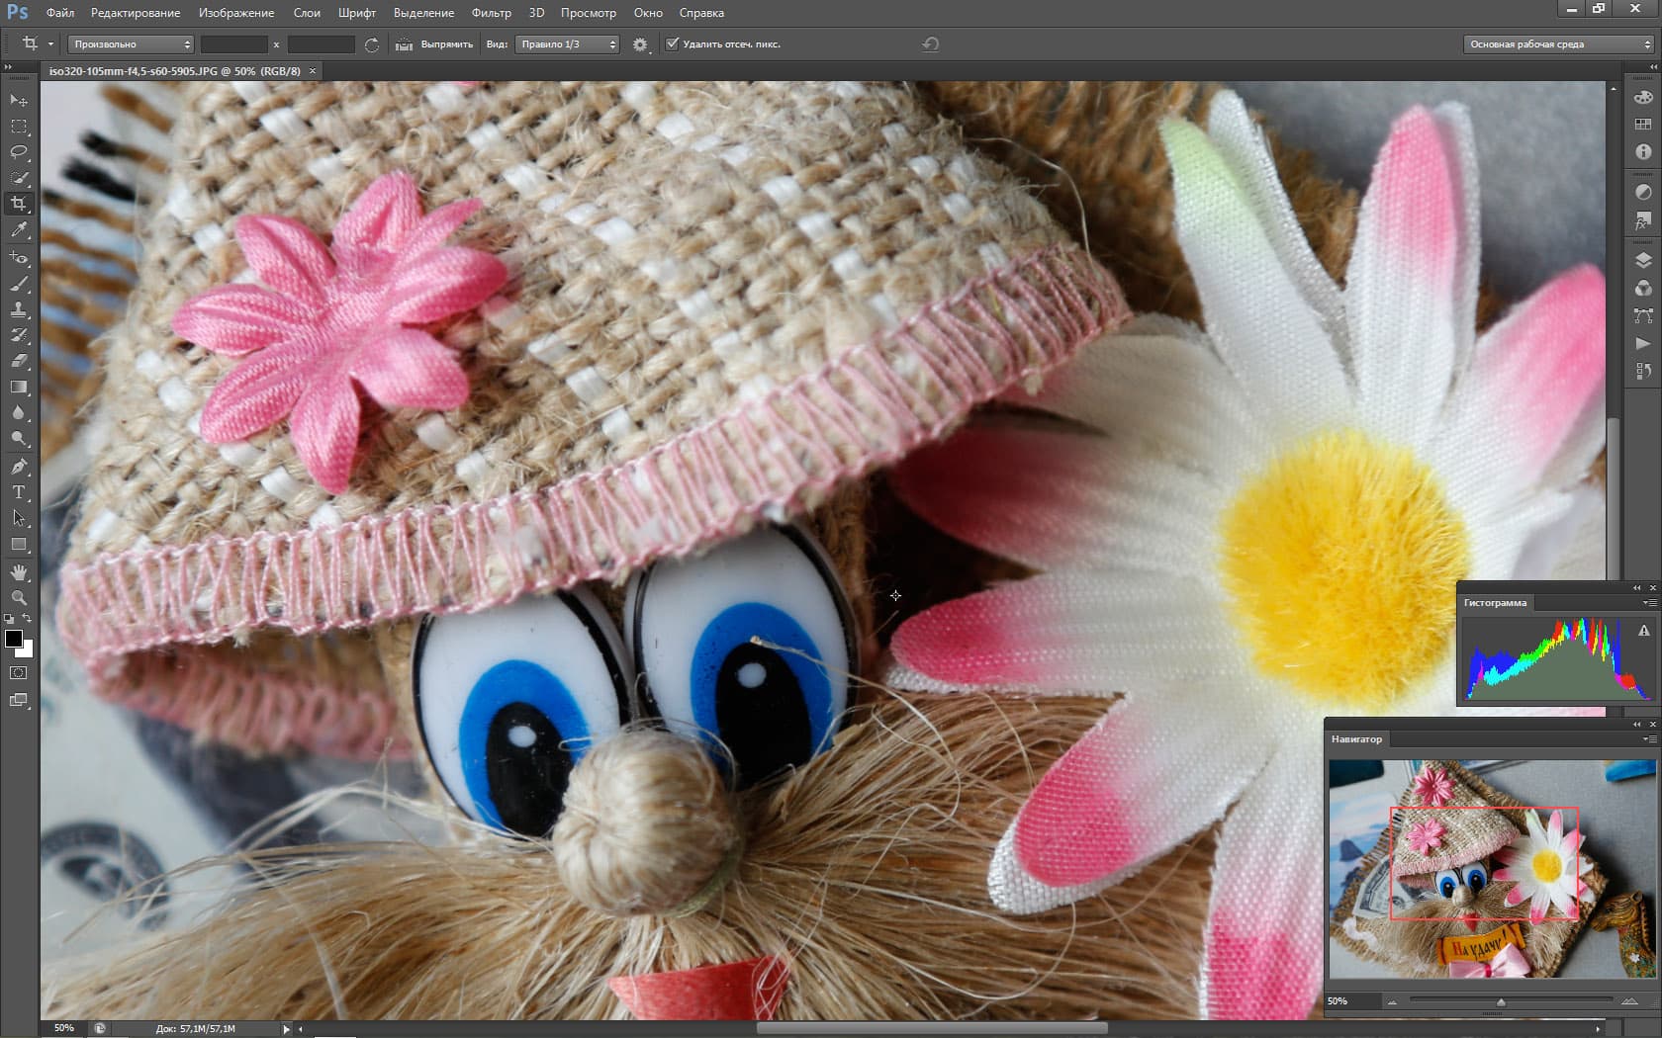Expand the 'Правило 1/3' overlay view dropdown

click(x=567, y=44)
